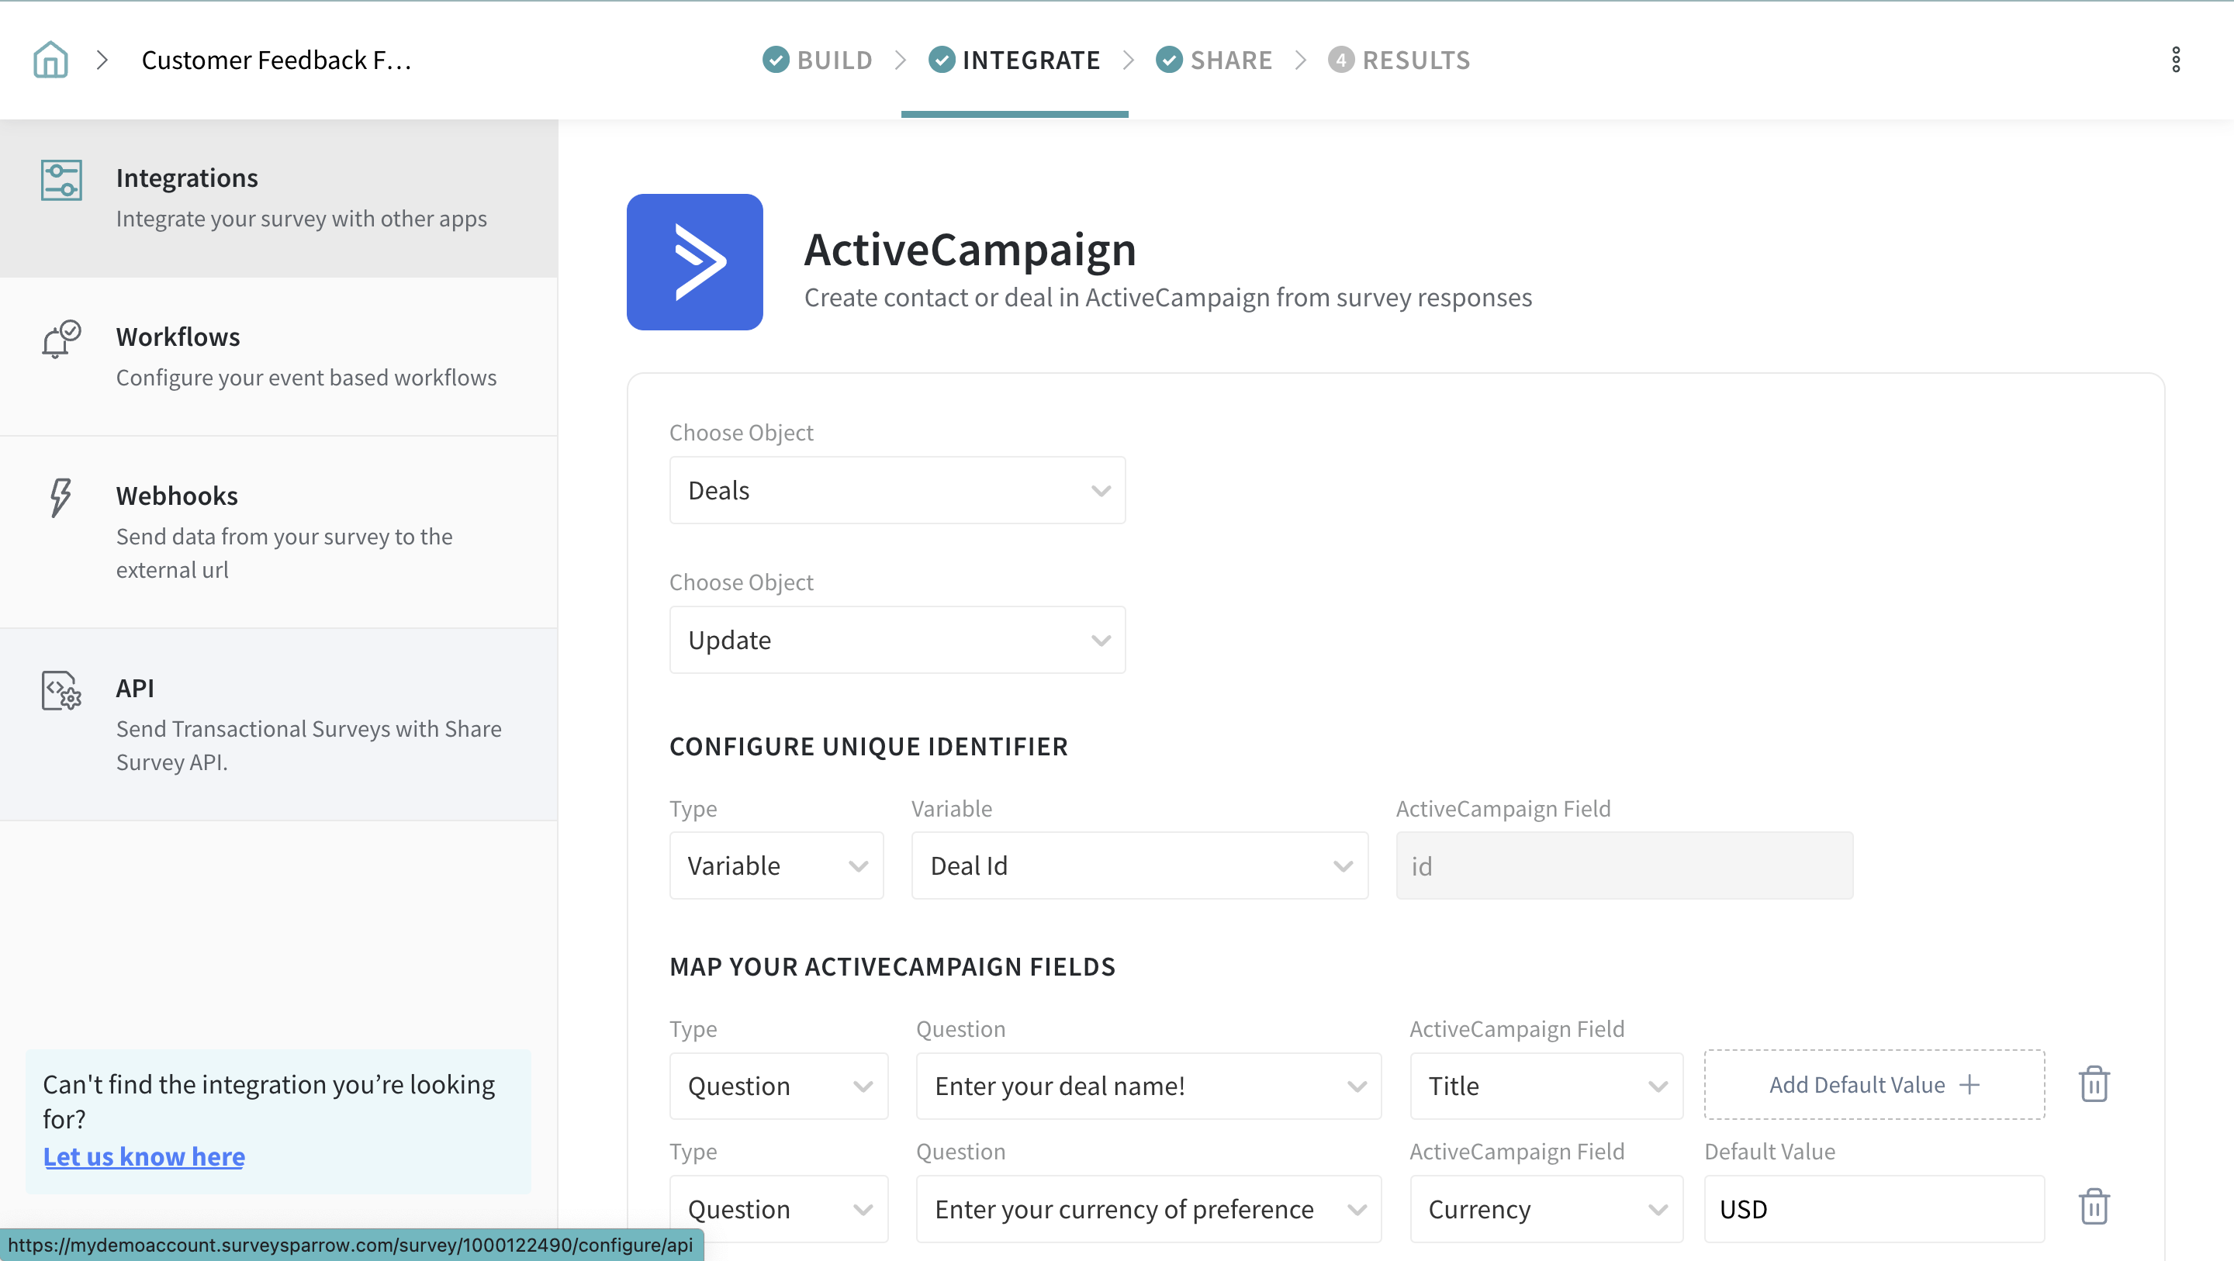The width and height of the screenshot is (2234, 1261).
Task: Go to the SHARE step tab
Action: 1213,60
